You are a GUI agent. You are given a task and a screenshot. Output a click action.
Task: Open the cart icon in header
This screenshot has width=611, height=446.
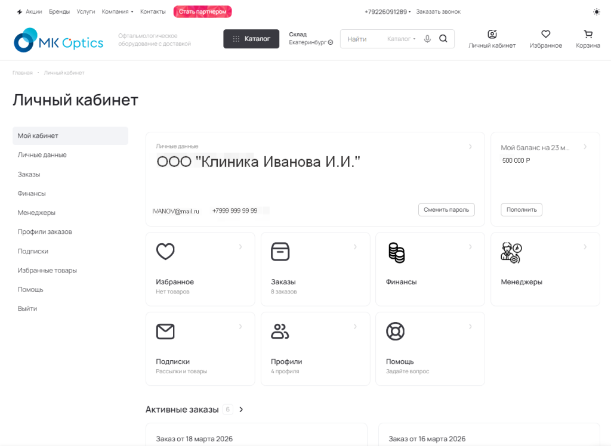588,34
